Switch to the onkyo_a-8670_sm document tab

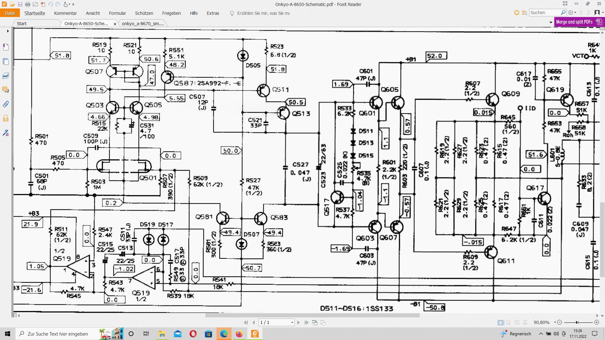click(x=142, y=24)
